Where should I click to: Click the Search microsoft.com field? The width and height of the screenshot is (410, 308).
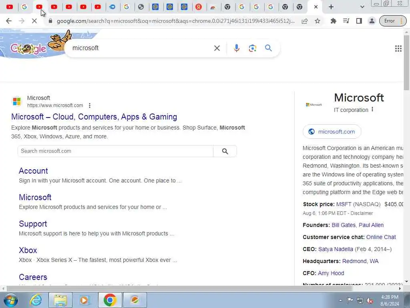click(x=115, y=151)
